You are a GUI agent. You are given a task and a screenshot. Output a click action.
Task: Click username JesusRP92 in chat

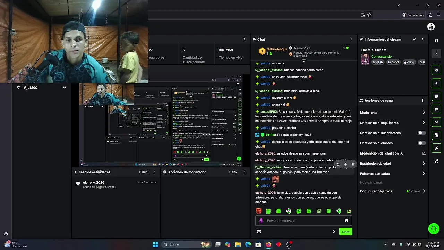[x=269, y=112]
